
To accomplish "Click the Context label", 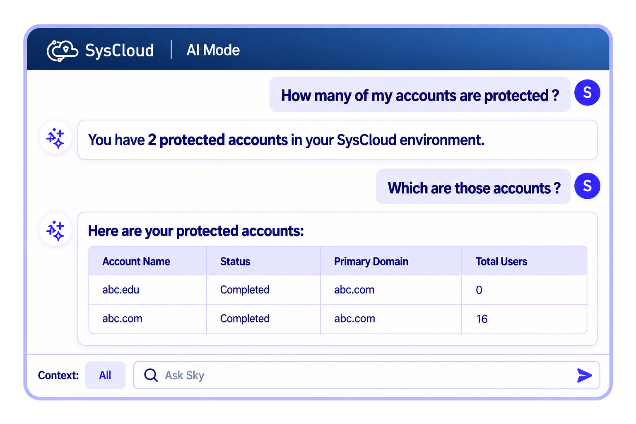I will (58, 375).
